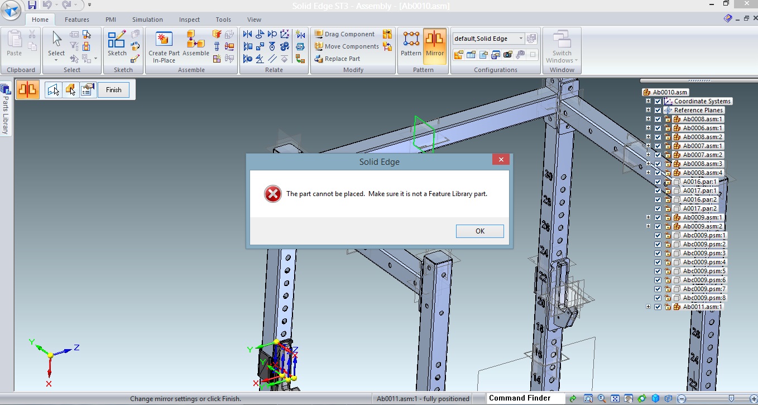
Task: Click the blue cube view orientation icon
Action: (x=655, y=398)
